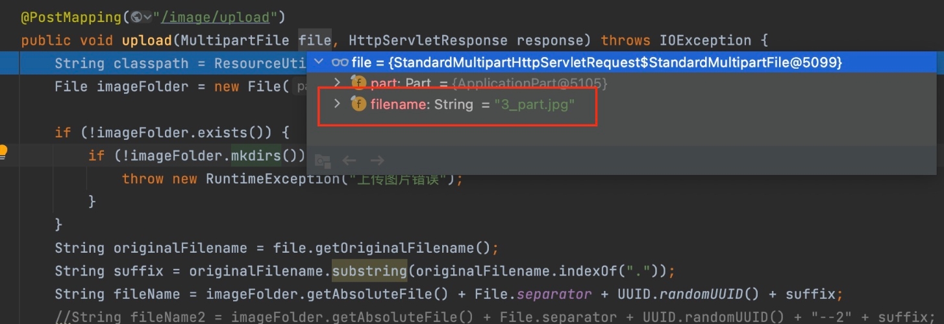Click the set root folder icon in popup
944x324 pixels.
322,160
